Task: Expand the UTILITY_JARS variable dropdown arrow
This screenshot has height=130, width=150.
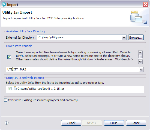Action: click(141, 69)
